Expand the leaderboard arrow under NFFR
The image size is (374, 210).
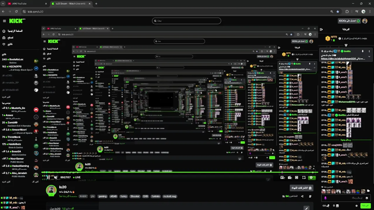(x=346, y=45)
